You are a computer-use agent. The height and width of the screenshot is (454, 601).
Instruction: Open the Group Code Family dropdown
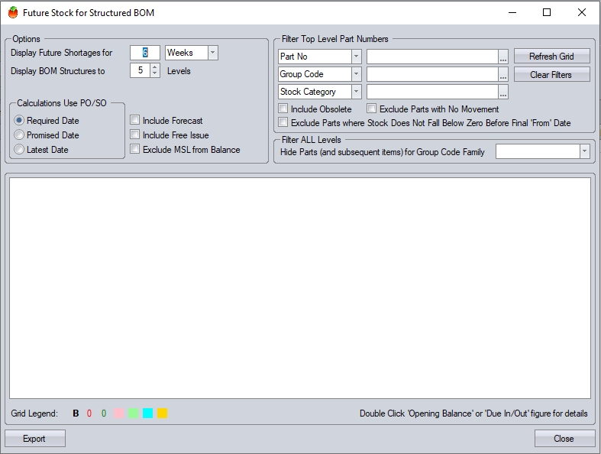tap(585, 152)
